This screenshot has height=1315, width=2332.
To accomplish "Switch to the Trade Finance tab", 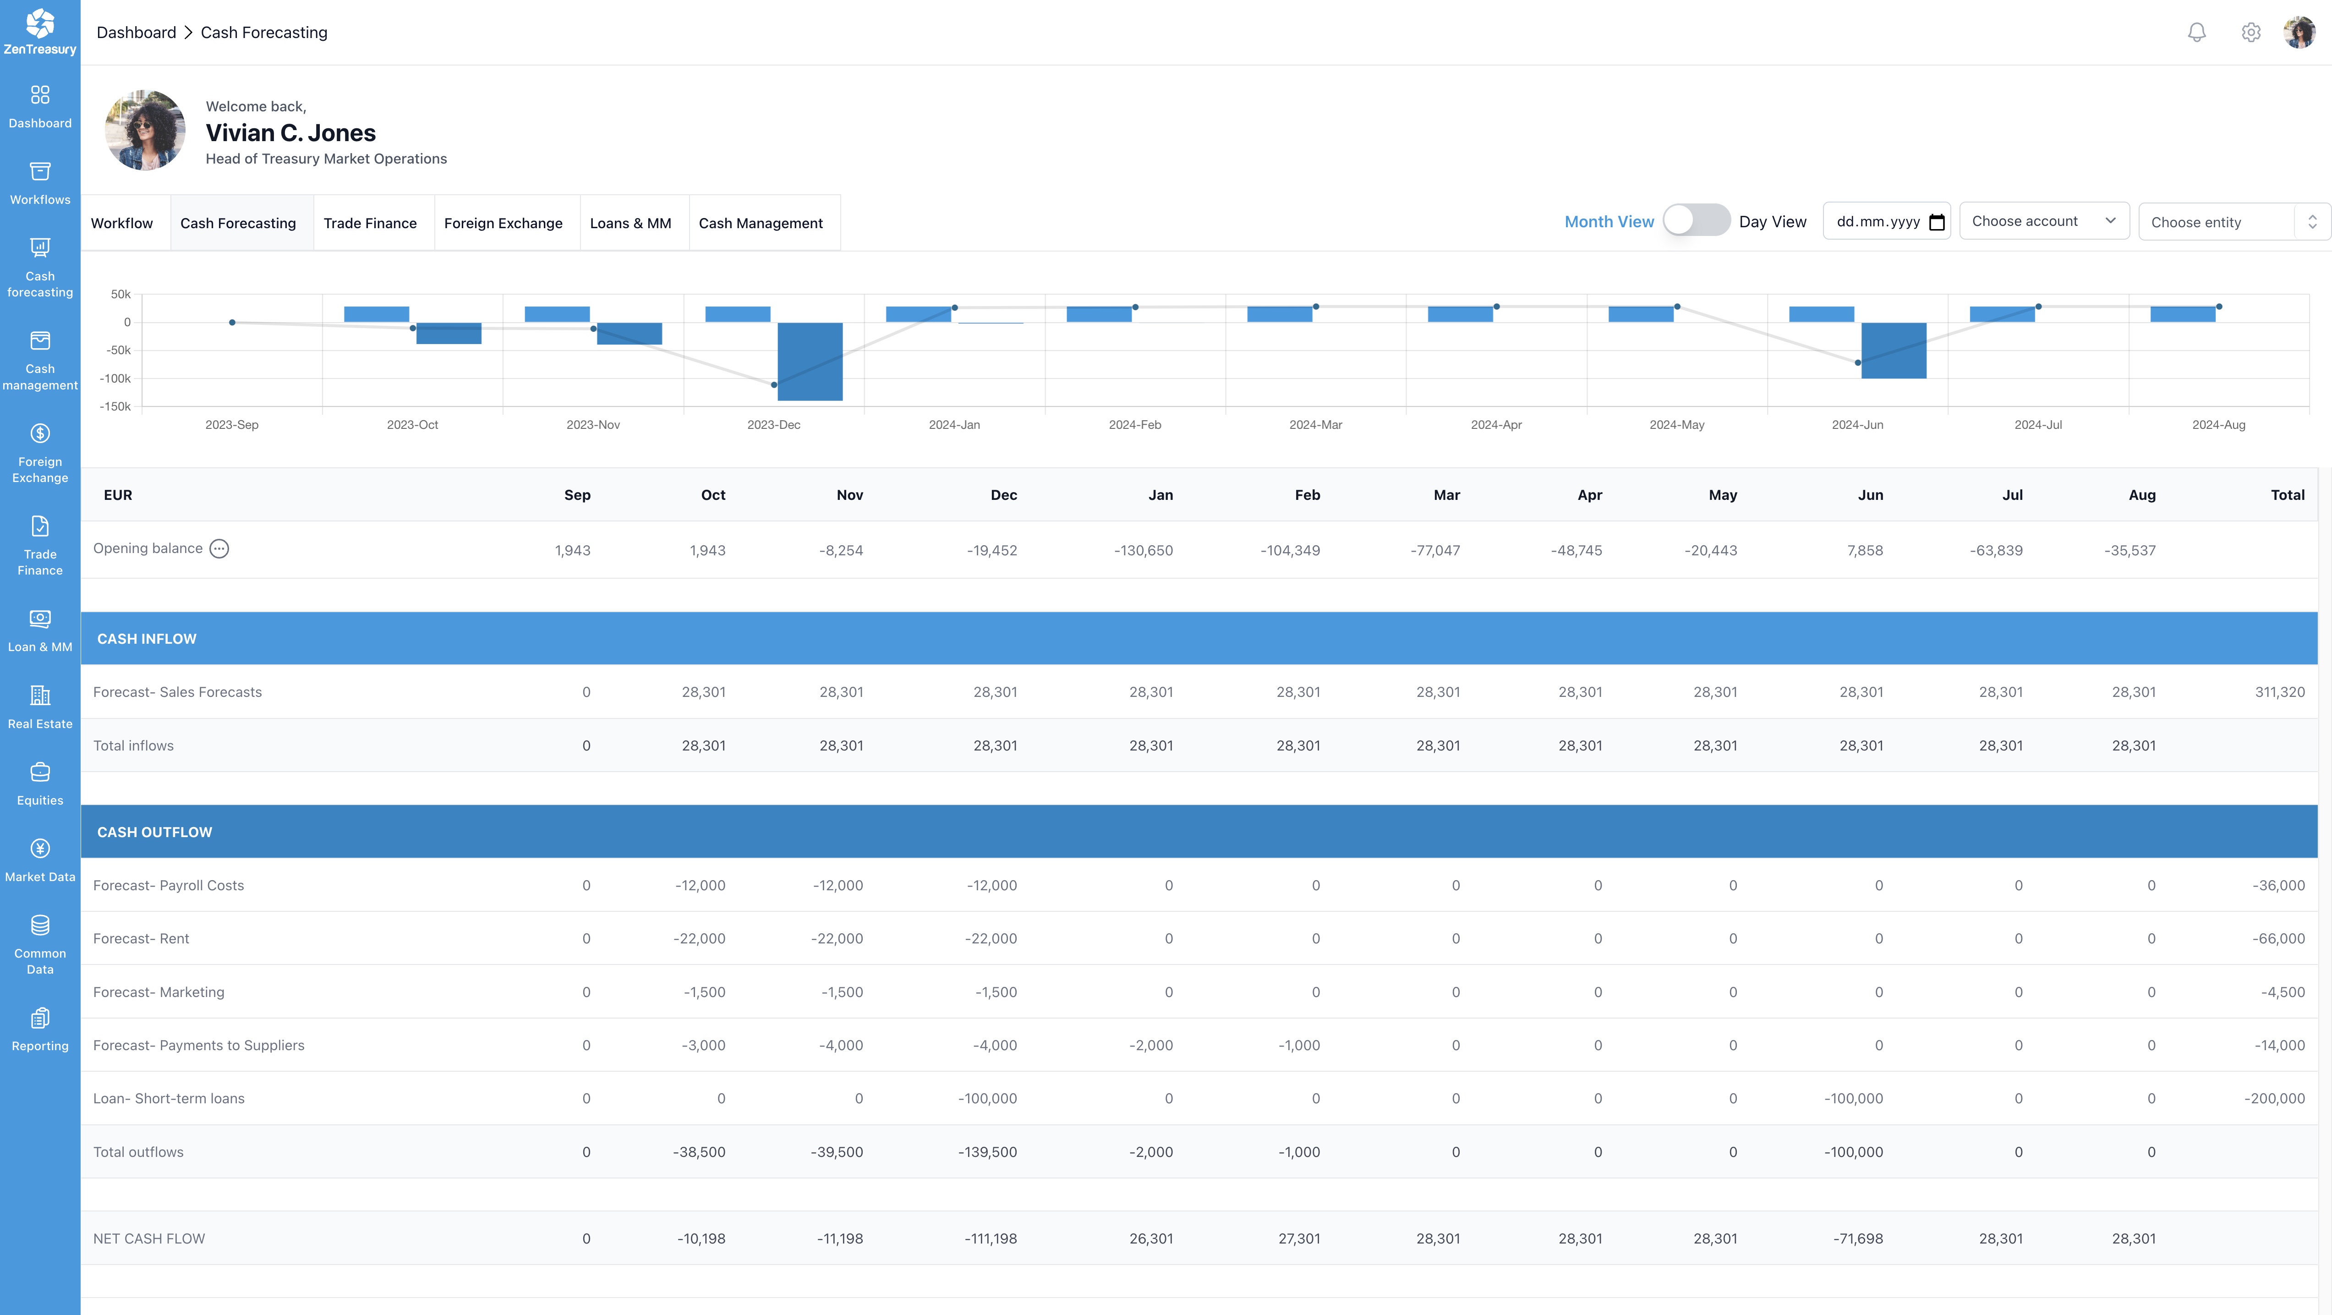I will pyautogui.click(x=370, y=223).
